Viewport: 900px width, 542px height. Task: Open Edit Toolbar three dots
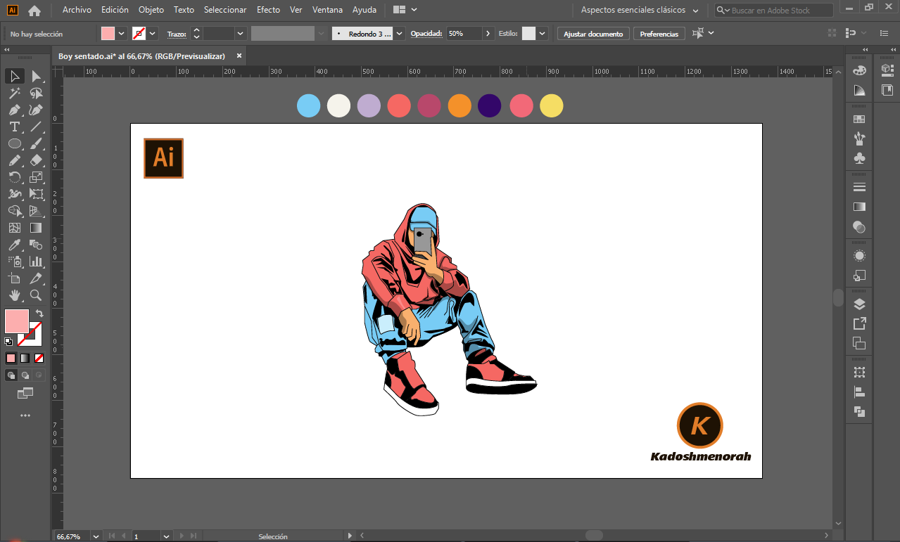pyautogui.click(x=25, y=415)
